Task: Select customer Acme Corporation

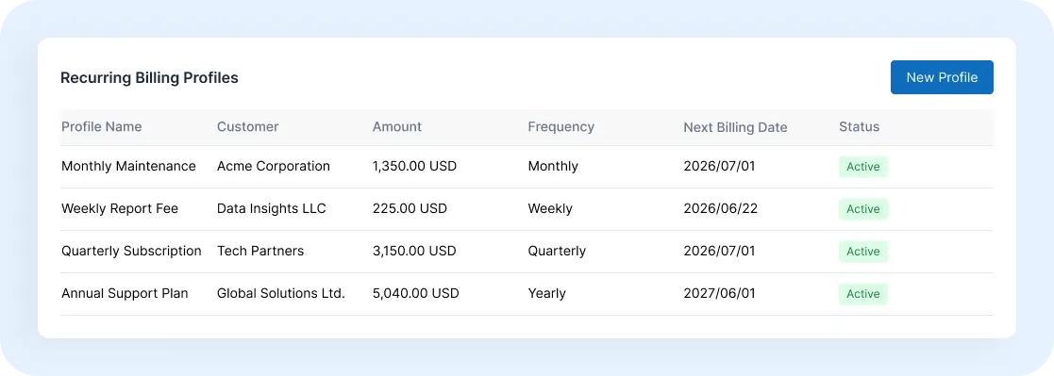Action: [x=274, y=166]
